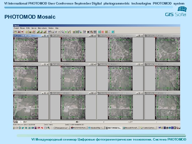Adjust the contrast slider next to half-circle icon
The image size is (192, 144).
tap(104, 122)
